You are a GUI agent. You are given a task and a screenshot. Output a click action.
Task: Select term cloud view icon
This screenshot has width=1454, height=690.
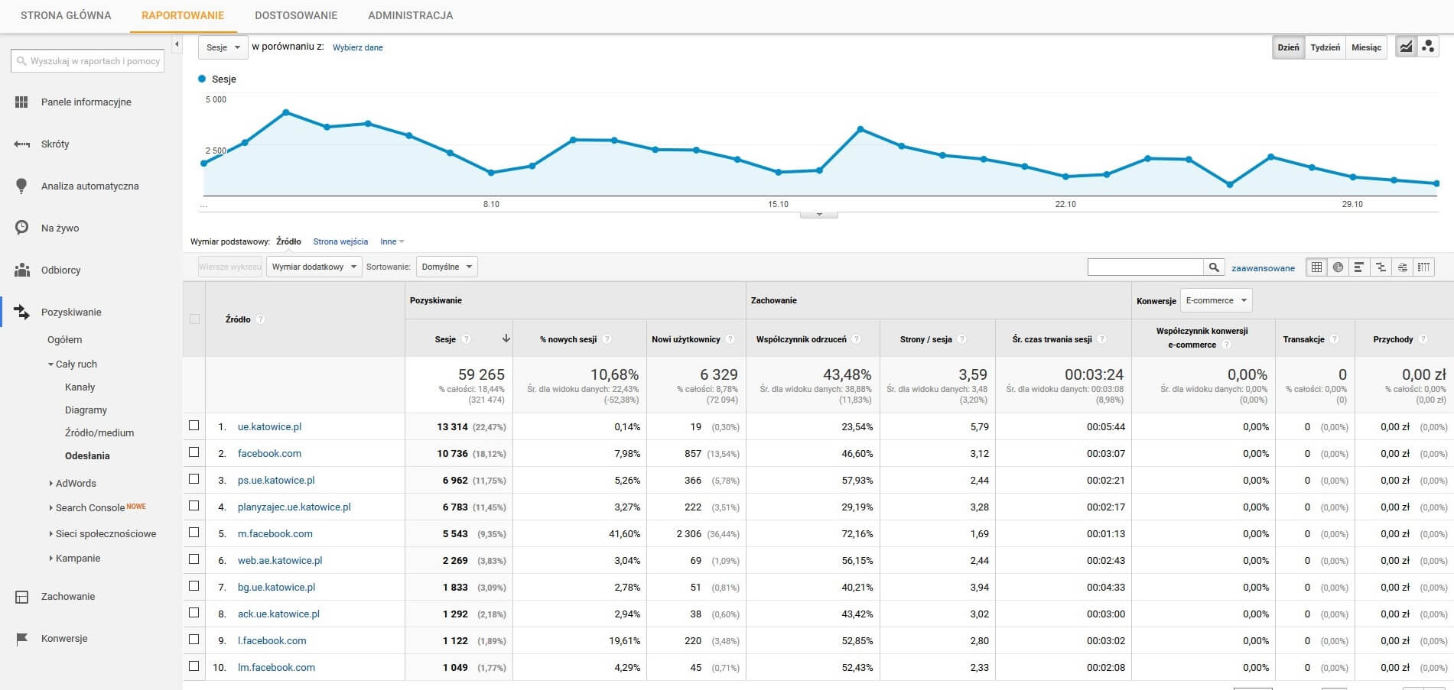1402,267
